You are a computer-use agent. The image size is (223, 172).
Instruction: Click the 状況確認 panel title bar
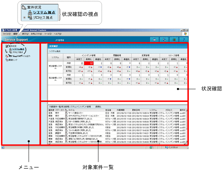[118, 46]
